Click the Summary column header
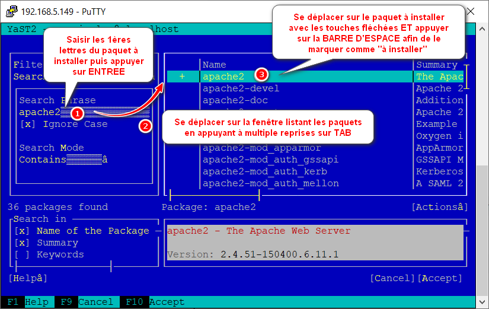The image size is (489, 309). click(x=437, y=65)
